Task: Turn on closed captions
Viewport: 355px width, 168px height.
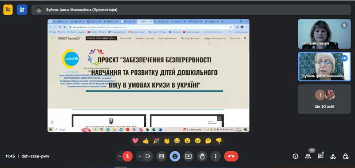Action: click(x=161, y=156)
